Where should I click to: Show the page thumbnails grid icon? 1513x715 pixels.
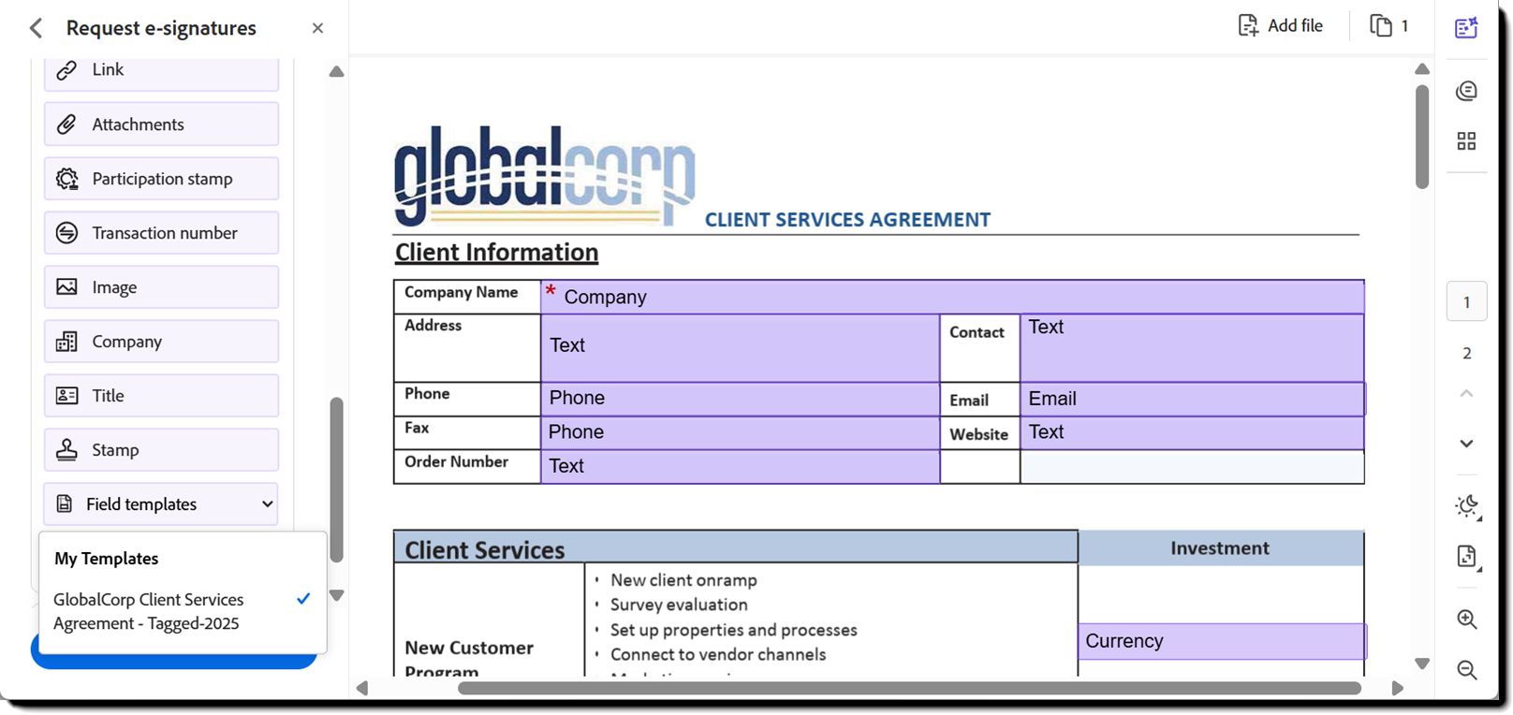[1466, 141]
